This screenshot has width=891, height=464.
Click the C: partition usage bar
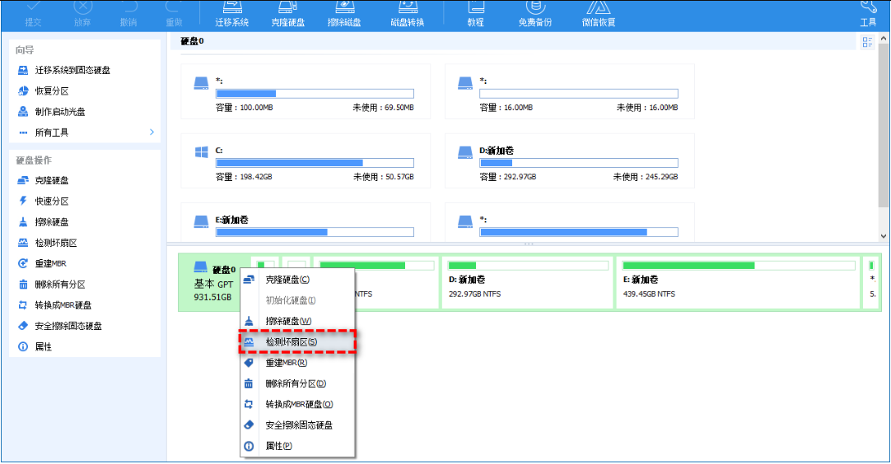[315, 163]
